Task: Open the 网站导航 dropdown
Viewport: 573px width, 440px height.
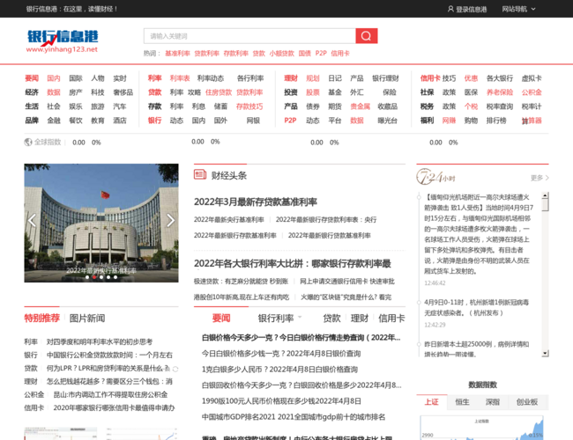Action: point(518,9)
